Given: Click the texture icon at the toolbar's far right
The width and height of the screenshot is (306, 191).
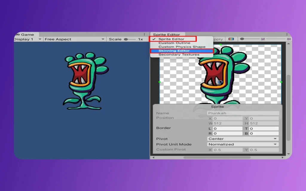Looking at the screenshot, I should click(x=289, y=39).
